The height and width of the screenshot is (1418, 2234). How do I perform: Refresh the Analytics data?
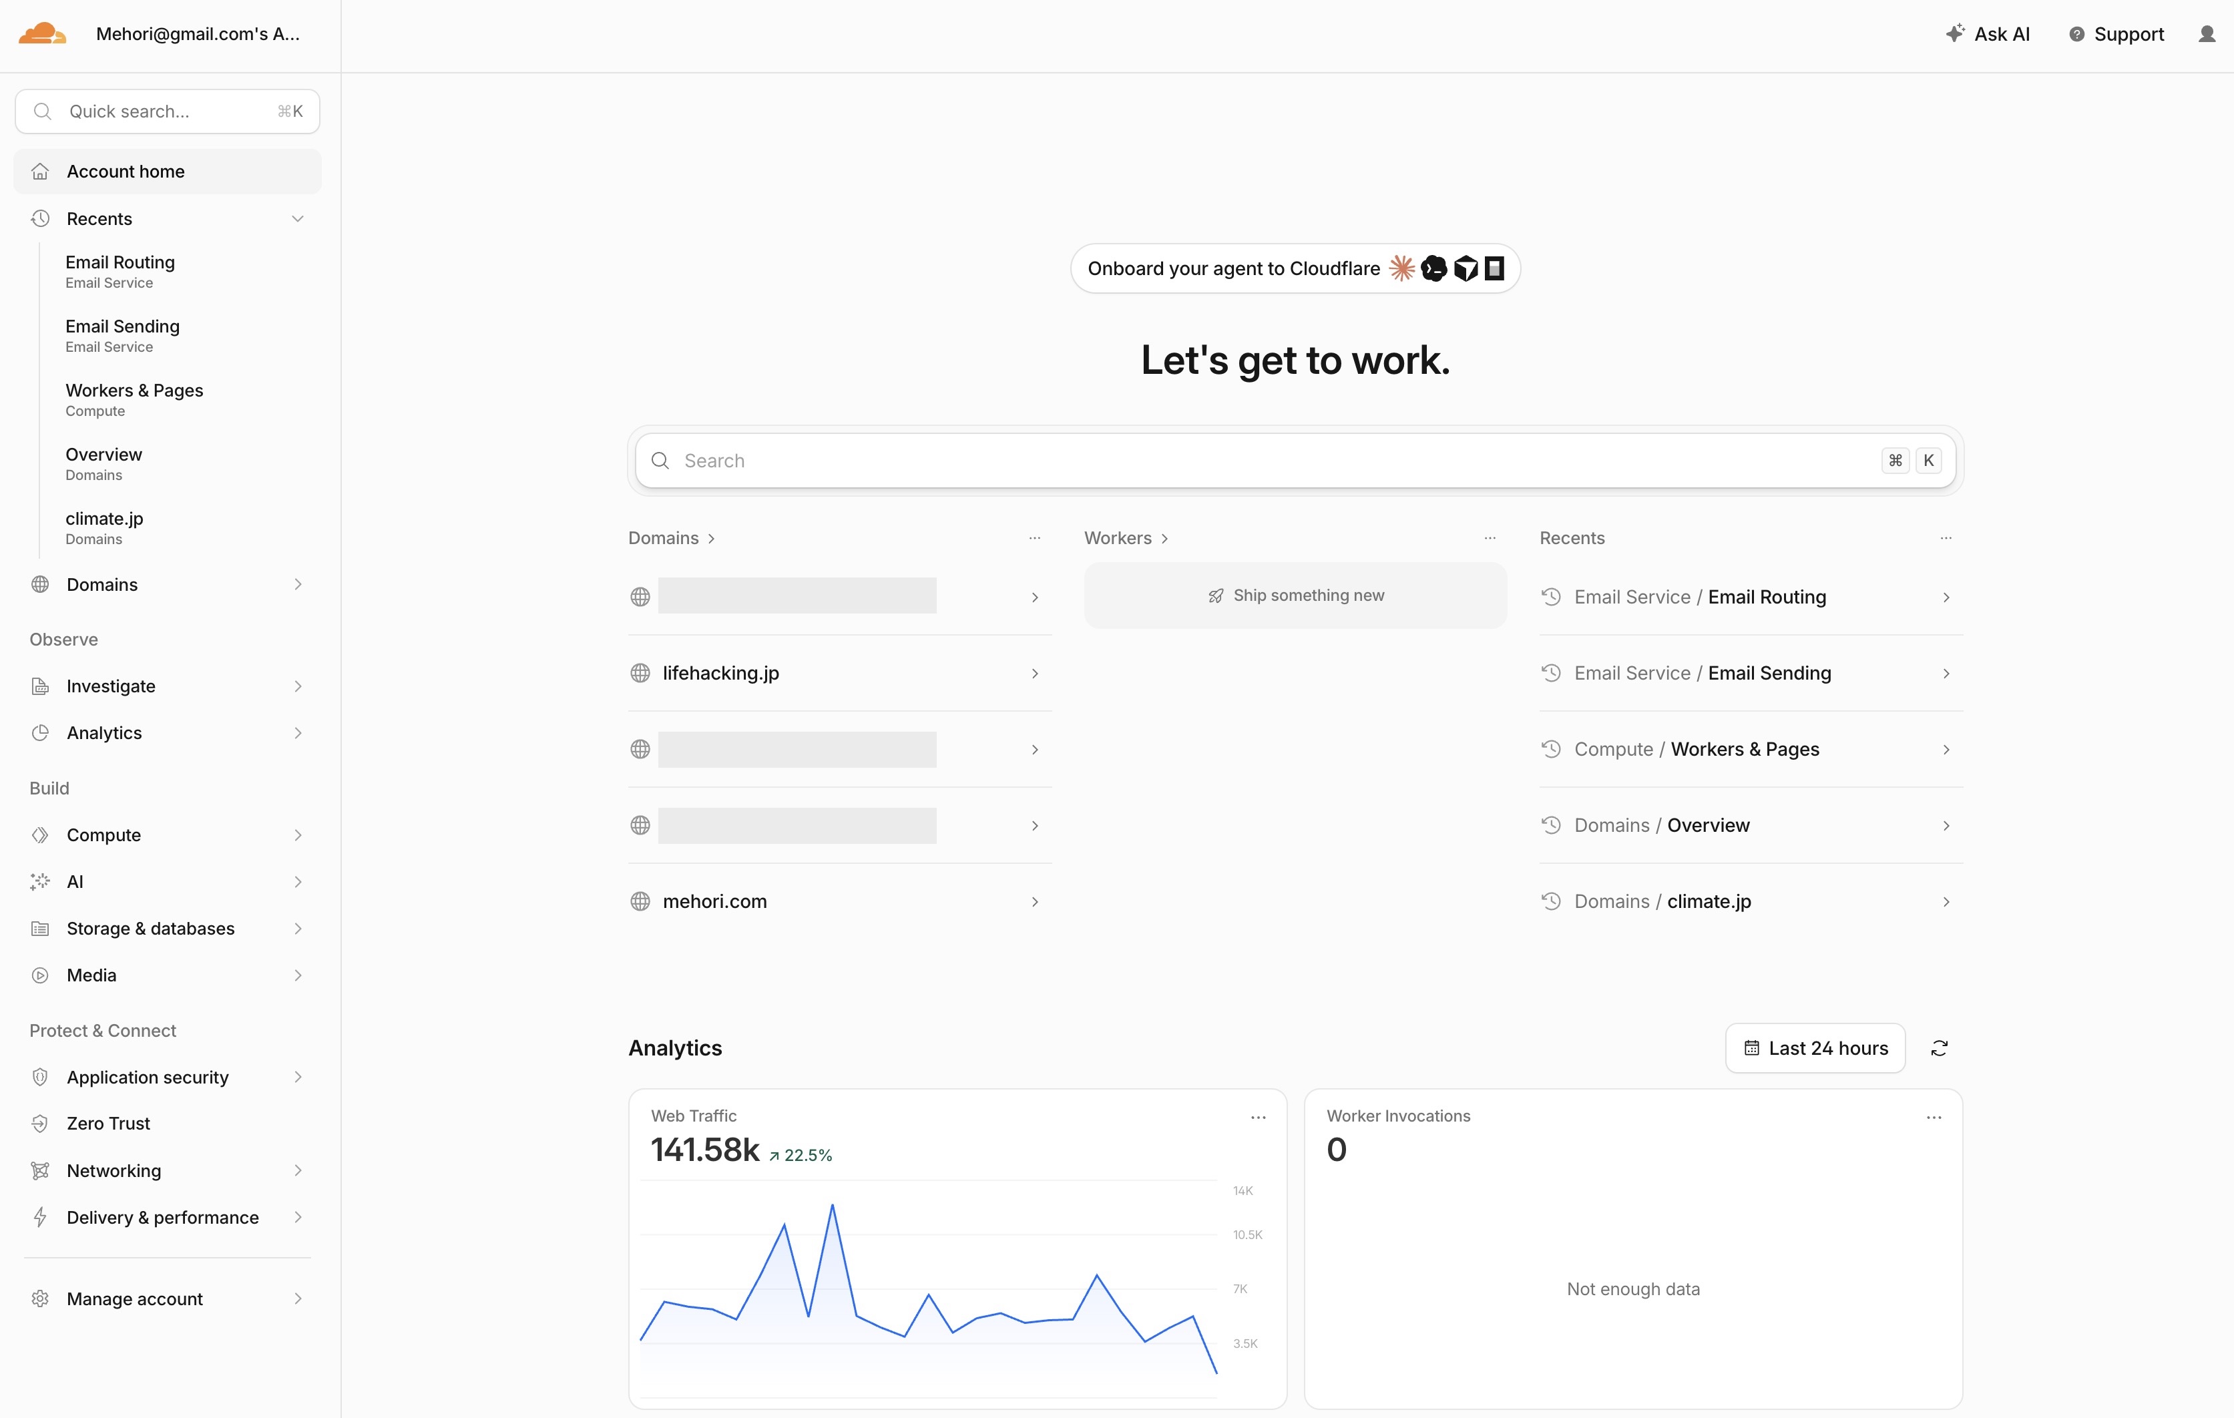click(1939, 1048)
